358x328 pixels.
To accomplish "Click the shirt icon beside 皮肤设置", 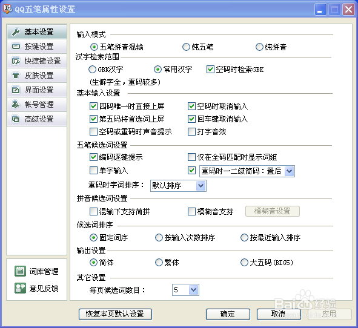I will pyautogui.click(x=16, y=76).
